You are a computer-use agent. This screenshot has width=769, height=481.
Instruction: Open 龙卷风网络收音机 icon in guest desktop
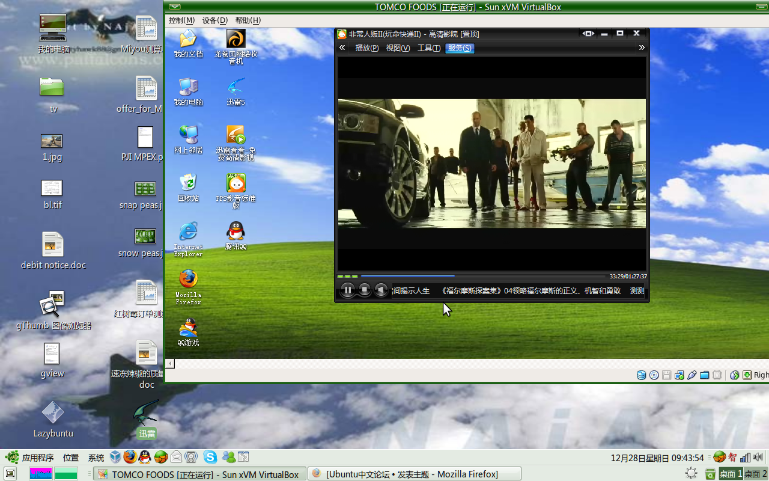(x=236, y=47)
